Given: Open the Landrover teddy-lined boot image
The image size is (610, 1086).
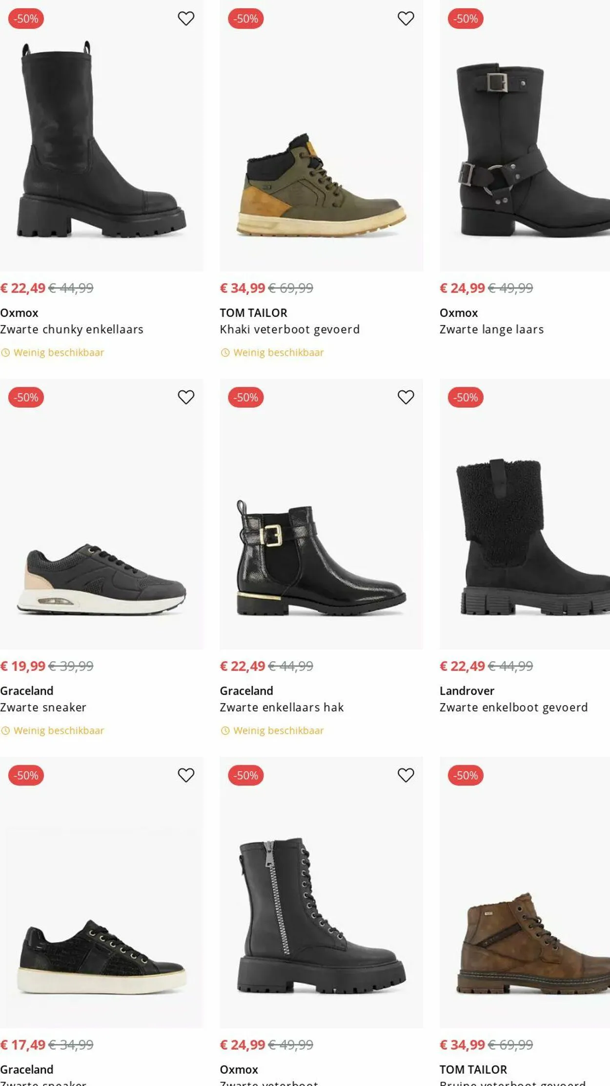Looking at the screenshot, I should tap(525, 537).
